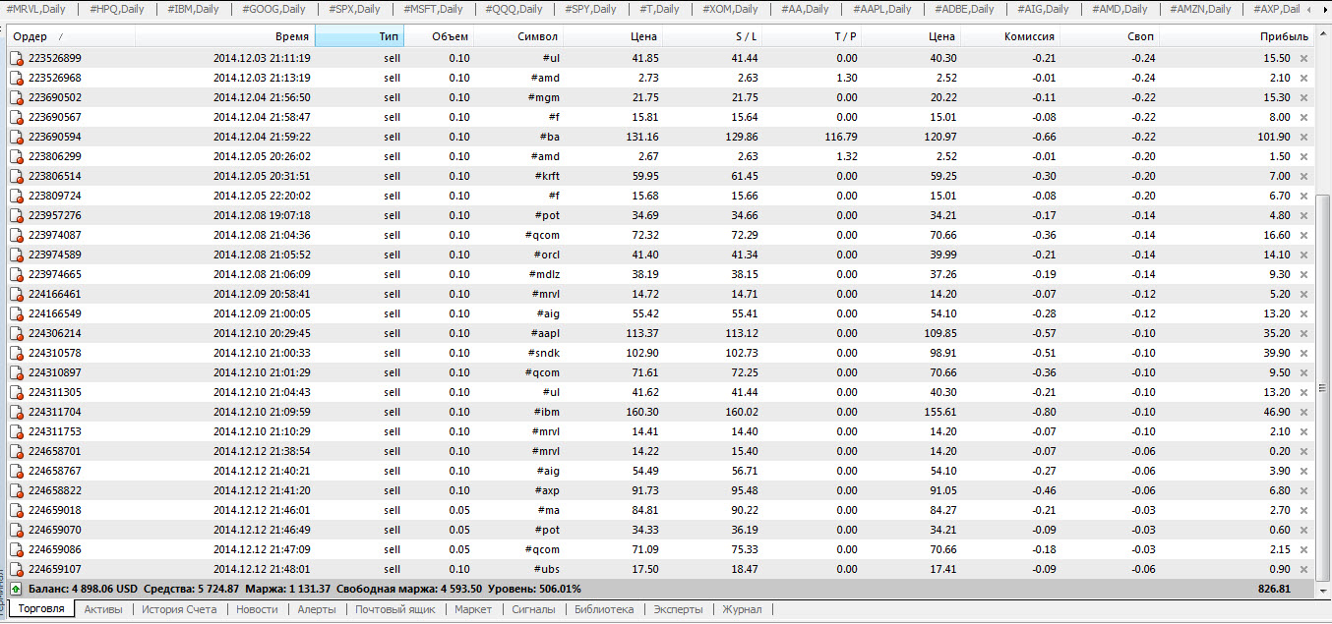The width and height of the screenshot is (1332, 624).
Task: Close order 223806514 (#krft) with X icon
Action: pos(1304,176)
